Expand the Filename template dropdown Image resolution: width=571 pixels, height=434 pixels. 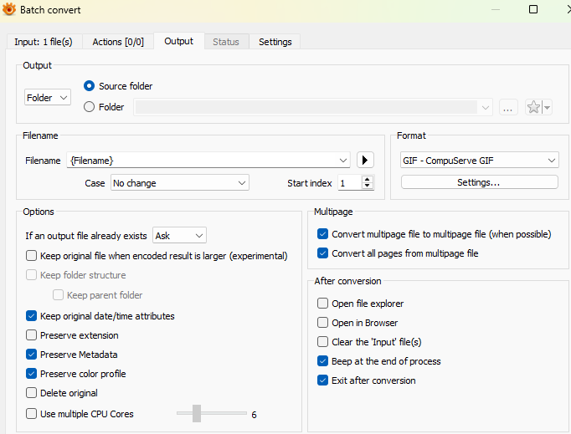(x=342, y=160)
